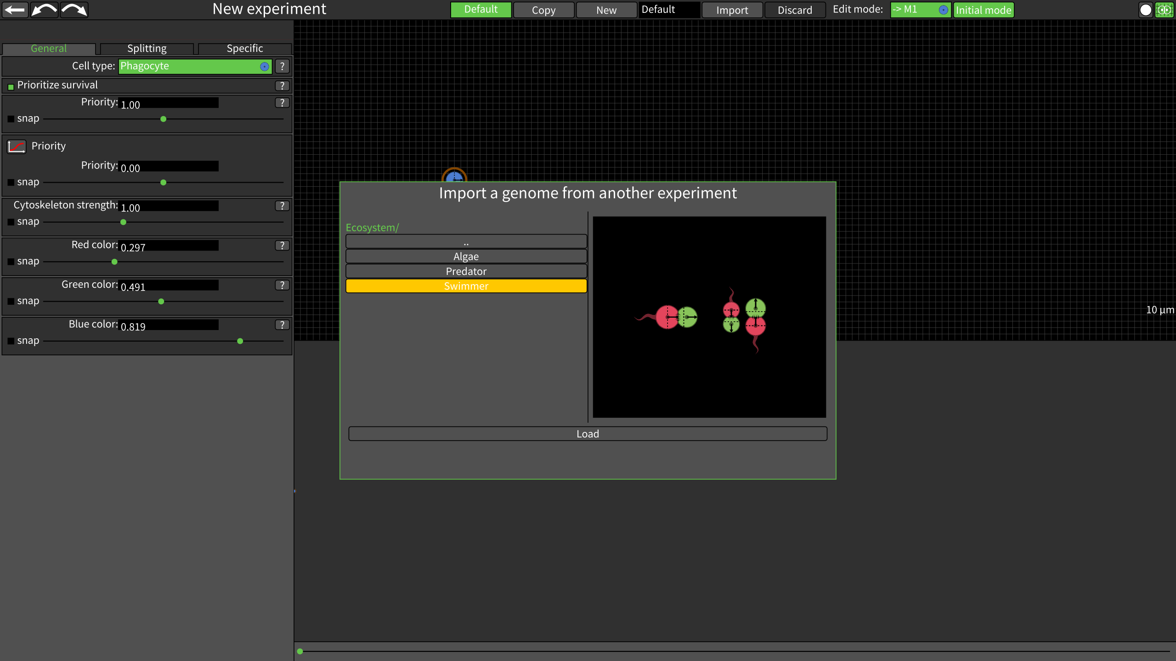Click the Red color slider handle
Viewport: 1176px width, 661px height.
coord(114,262)
